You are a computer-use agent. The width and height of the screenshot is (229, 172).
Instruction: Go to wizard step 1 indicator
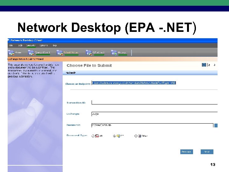(x=204, y=65)
